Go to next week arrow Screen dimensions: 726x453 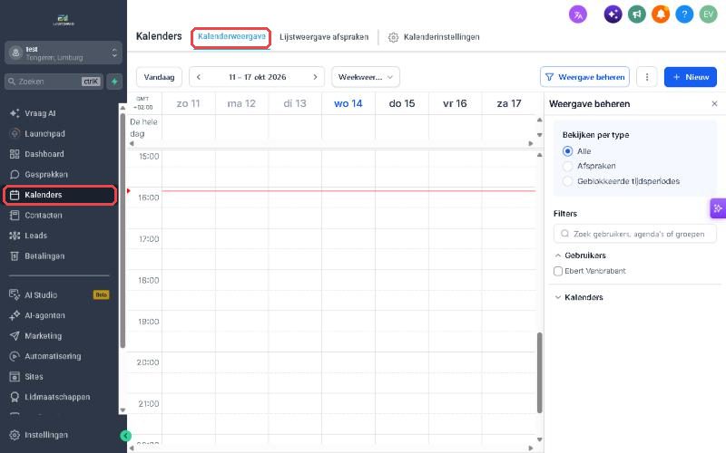(x=315, y=77)
